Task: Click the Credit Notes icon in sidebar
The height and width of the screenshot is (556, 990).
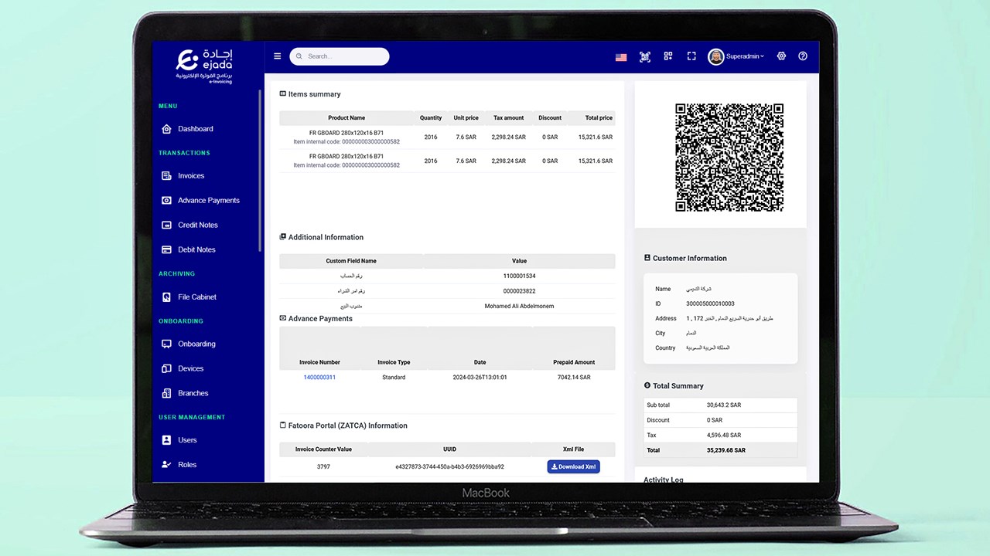Action: point(166,225)
